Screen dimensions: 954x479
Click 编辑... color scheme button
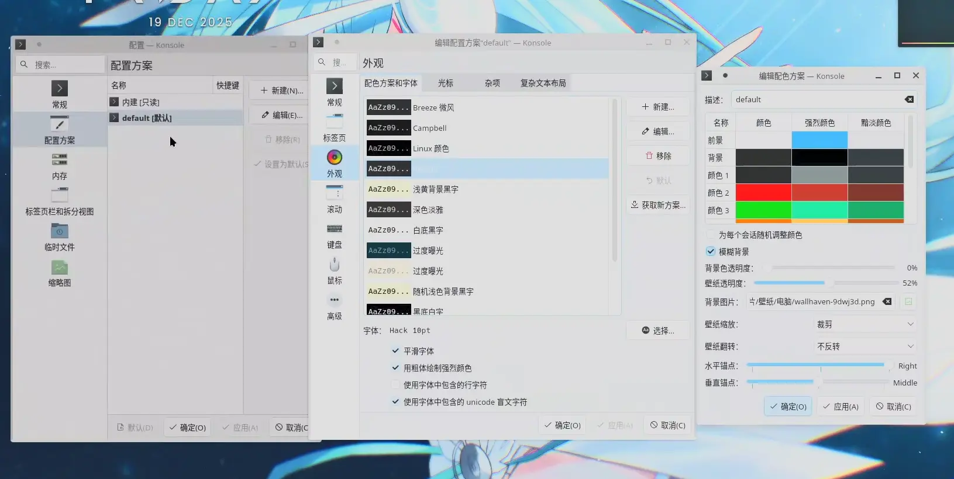[x=658, y=131]
